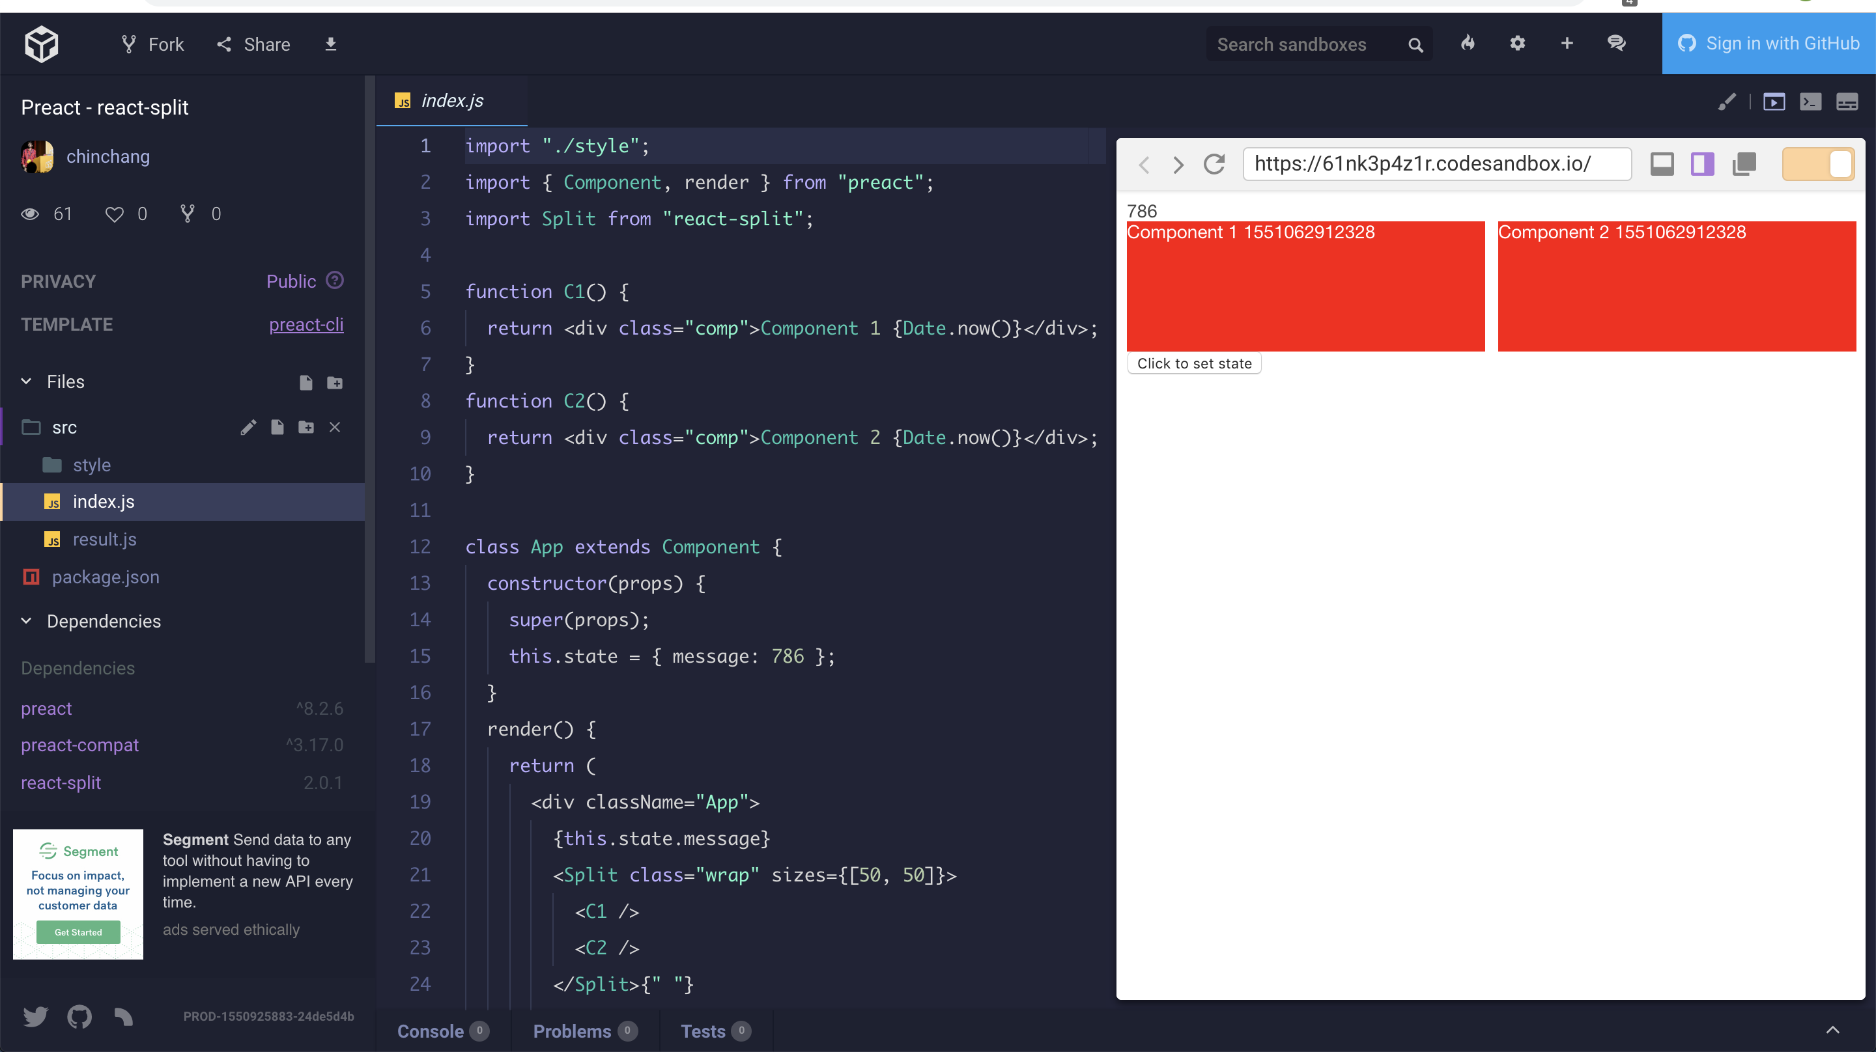Image resolution: width=1876 pixels, height=1052 pixels.
Task: Enable the vertical split preview layout
Action: 1702,164
